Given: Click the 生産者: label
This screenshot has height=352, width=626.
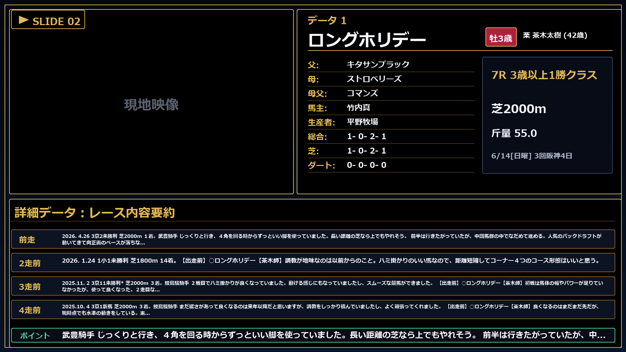Looking at the screenshot, I should pos(321,122).
